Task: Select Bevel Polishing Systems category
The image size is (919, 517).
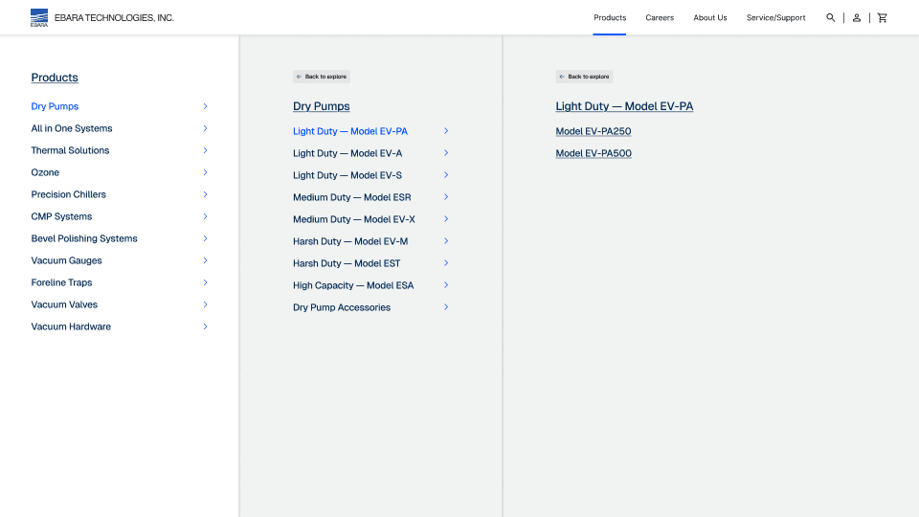Action: tap(84, 238)
